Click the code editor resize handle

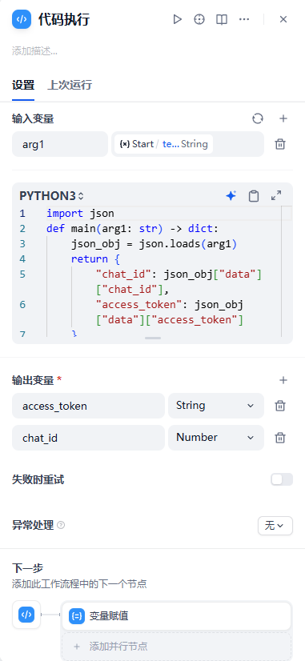(153, 338)
